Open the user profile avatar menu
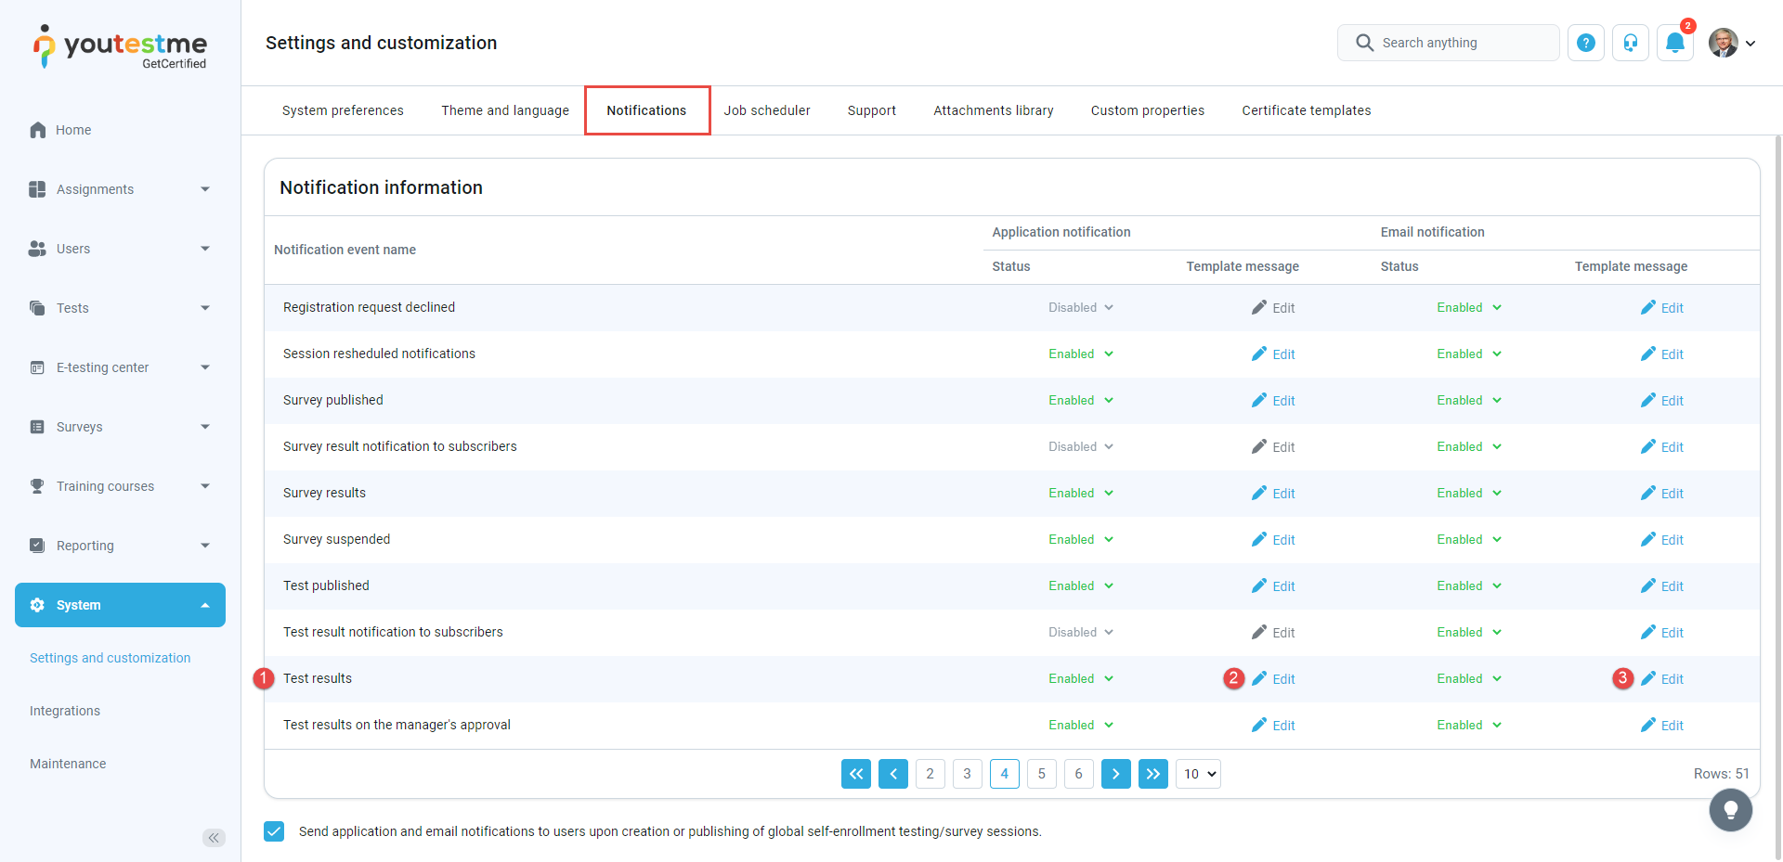This screenshot has height=862, width=1783. click(1731, 43)
